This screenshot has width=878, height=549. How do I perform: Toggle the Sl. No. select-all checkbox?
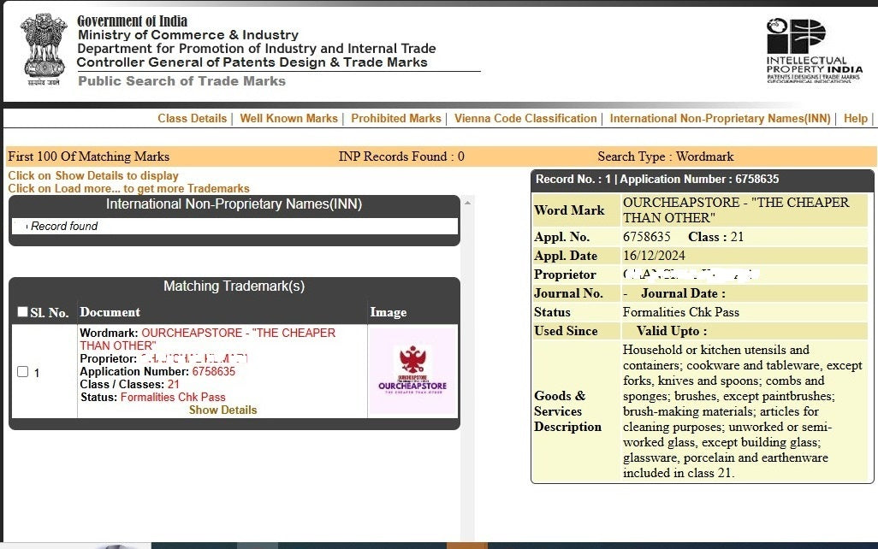tap(23, 312)
